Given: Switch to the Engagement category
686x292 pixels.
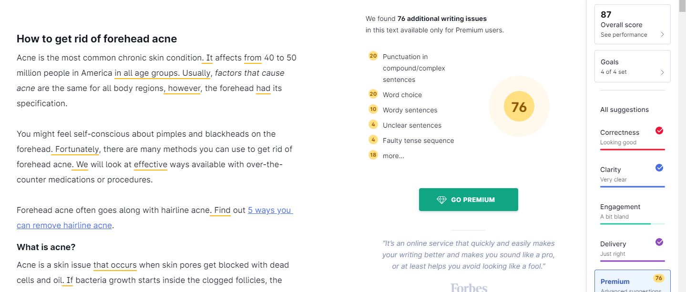Looking at the screenshot, I should [x=632, y=211].
